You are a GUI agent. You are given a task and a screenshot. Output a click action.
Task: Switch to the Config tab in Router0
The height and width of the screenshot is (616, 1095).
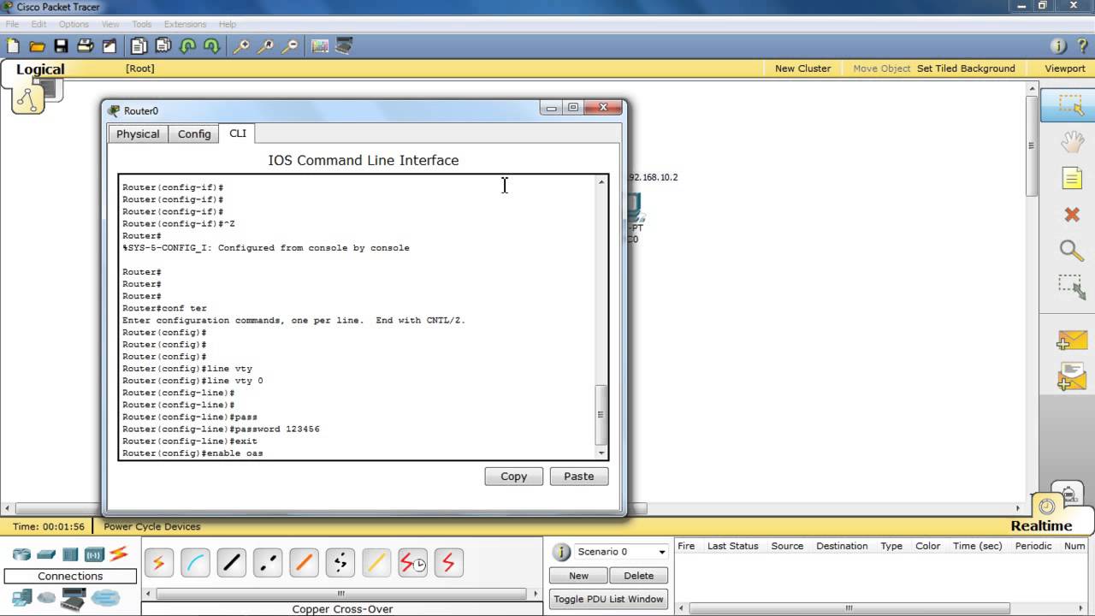(x=194, y=134)
